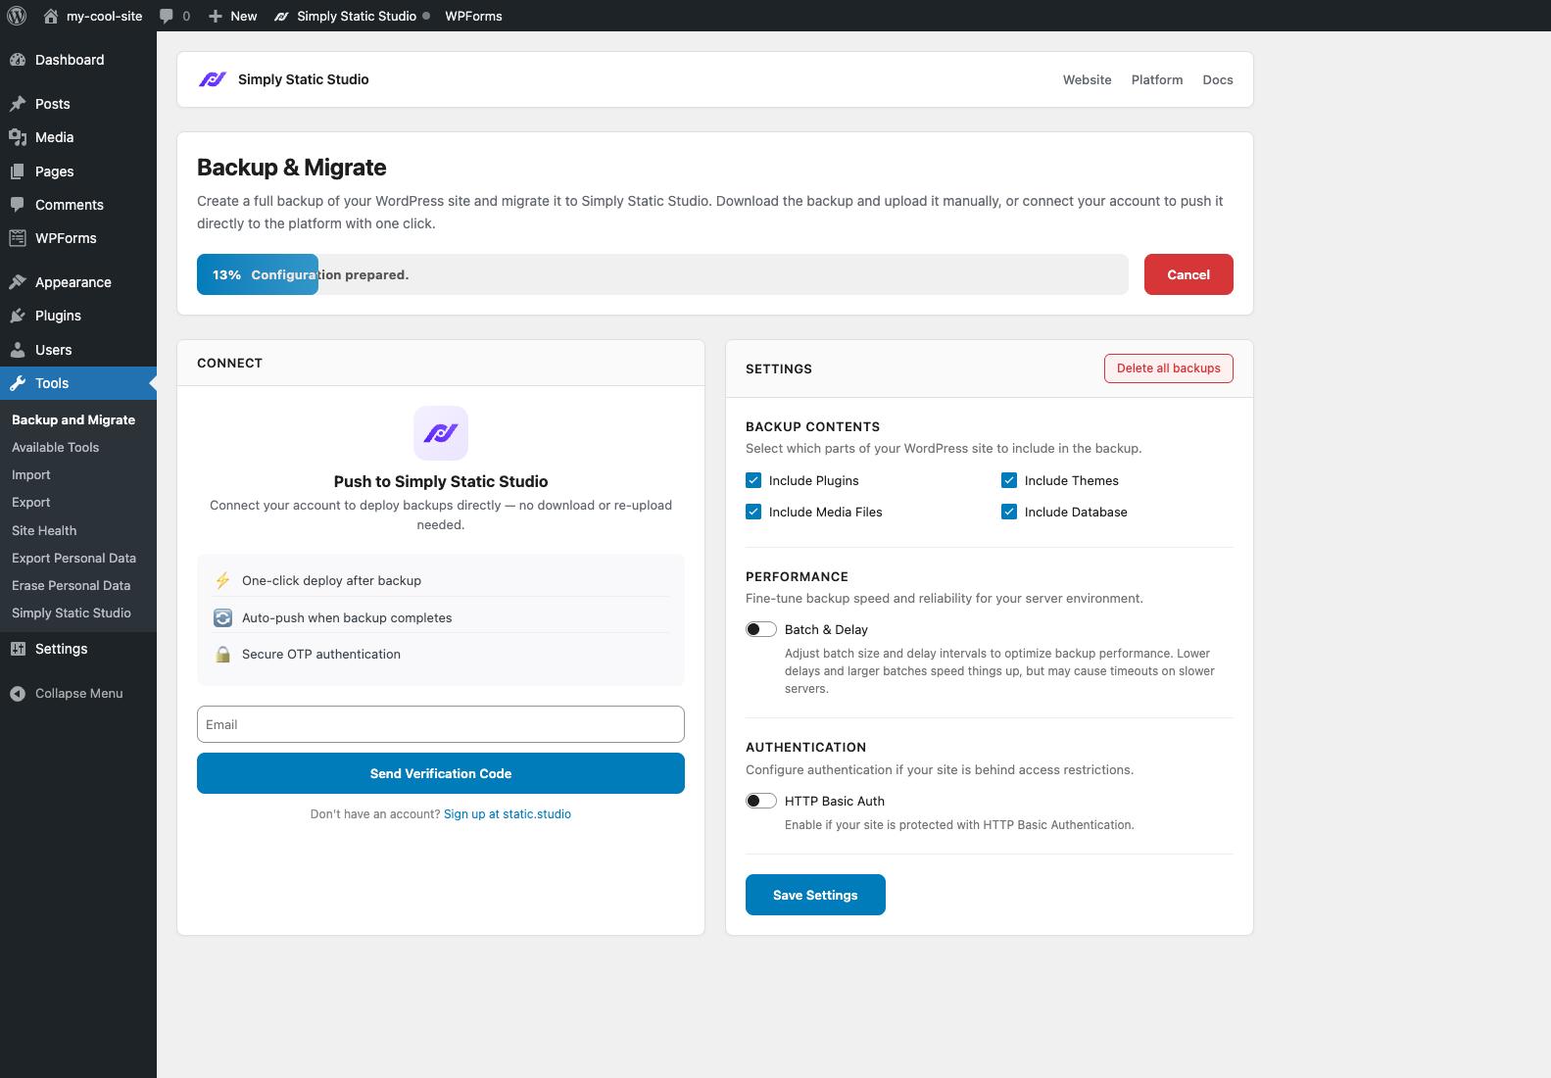
Task: Click the Media icon in sidebar
Action: click(18, 137)
